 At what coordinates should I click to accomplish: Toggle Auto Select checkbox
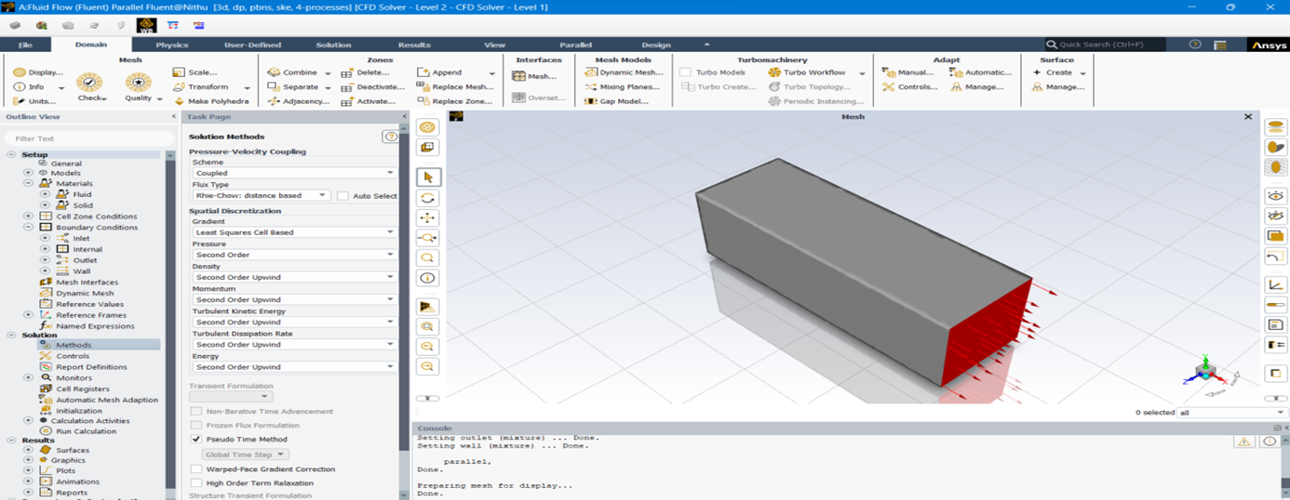pos(343,196)
